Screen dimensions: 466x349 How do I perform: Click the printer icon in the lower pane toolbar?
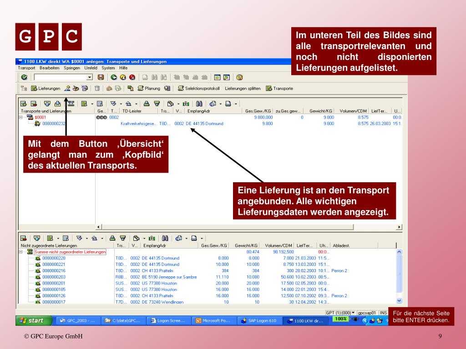[194, 238]
